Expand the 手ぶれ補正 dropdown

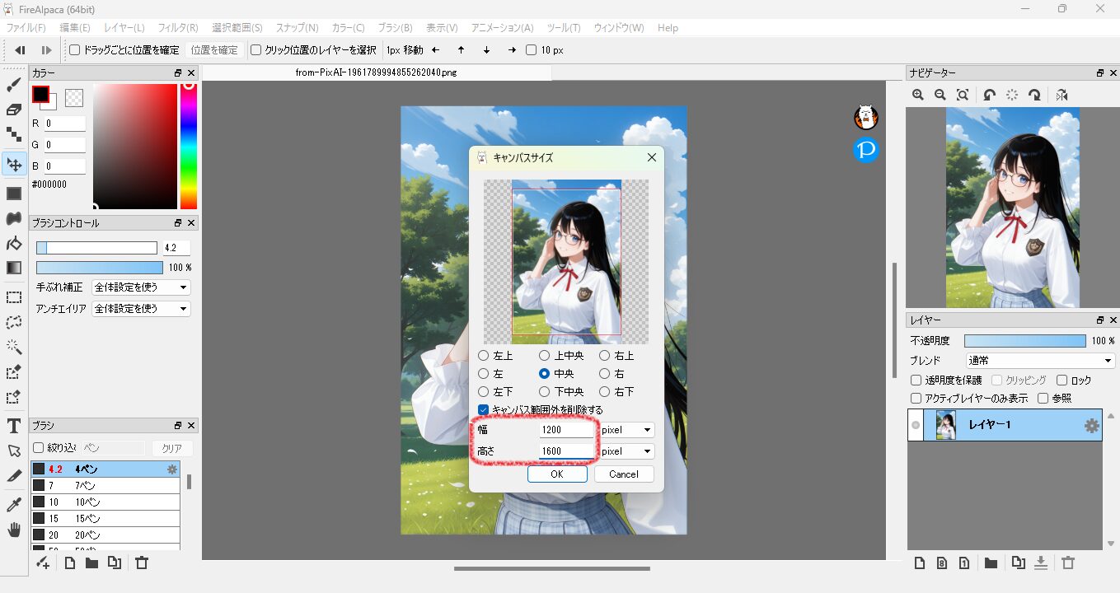point(141,287)
